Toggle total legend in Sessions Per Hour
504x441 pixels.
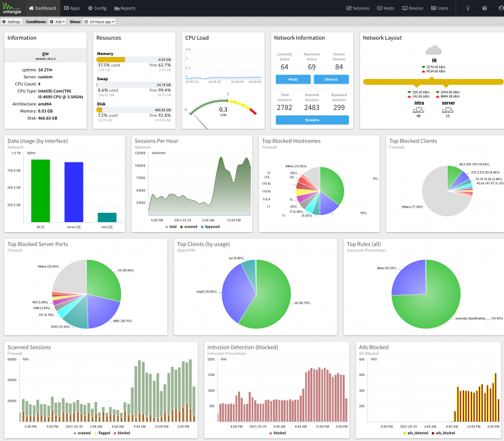click(171, 227)
